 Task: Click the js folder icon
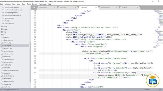(x=2, y=35)
